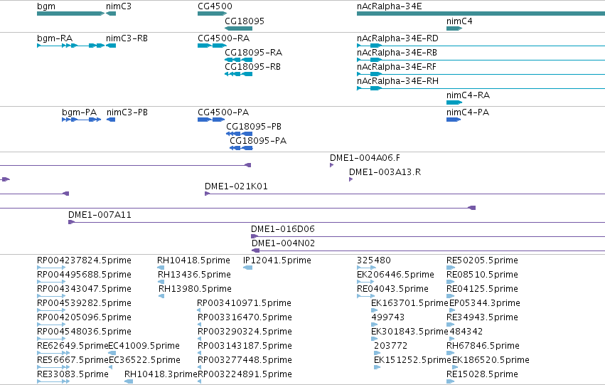The height and width of the screenshot is (385, 605).
Task: Select the EC36522.5prime EST label
Action: tap(145, 360)
